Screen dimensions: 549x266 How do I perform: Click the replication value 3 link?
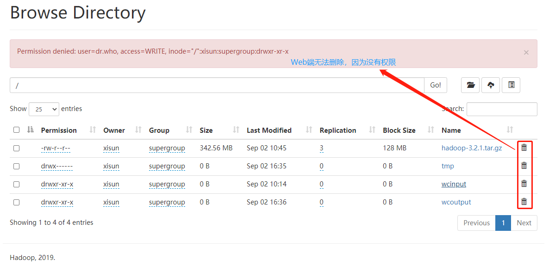[x=321, y=148]
